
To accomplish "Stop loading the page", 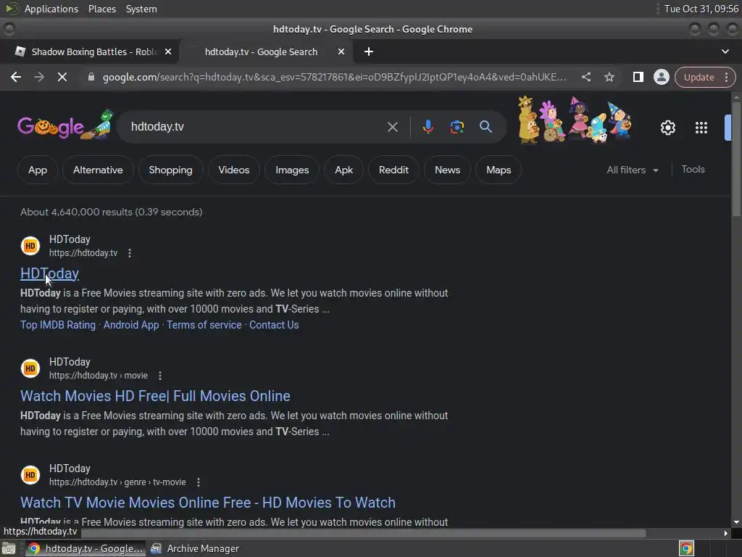I will 62,77.
